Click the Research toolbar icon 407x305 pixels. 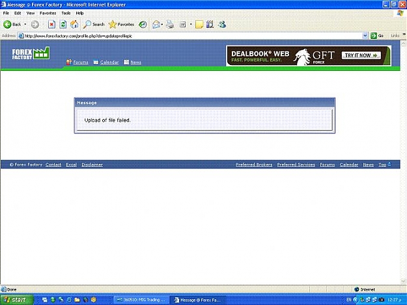(x=210, y=24)
